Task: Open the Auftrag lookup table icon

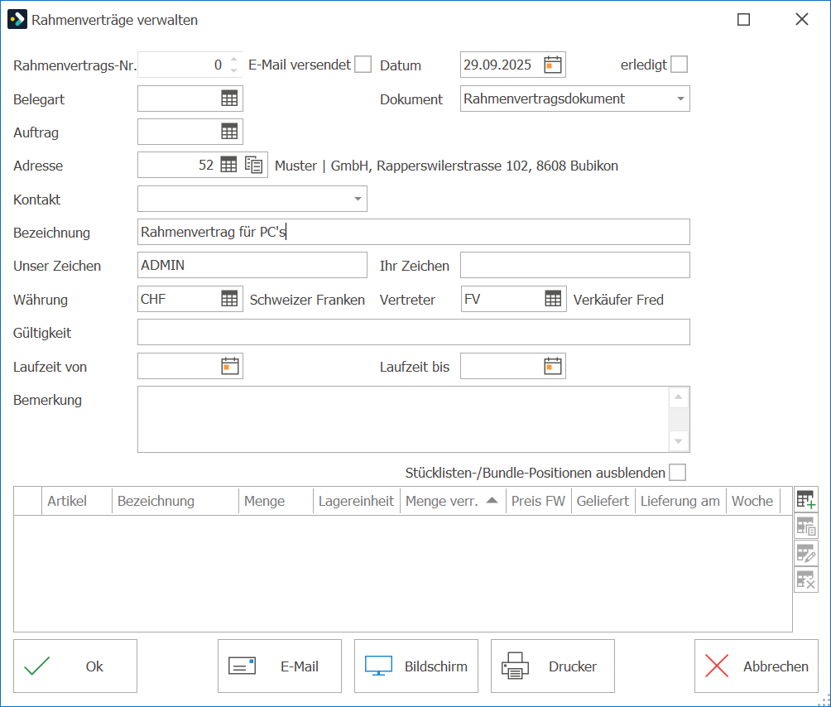Action: [229, 132]
